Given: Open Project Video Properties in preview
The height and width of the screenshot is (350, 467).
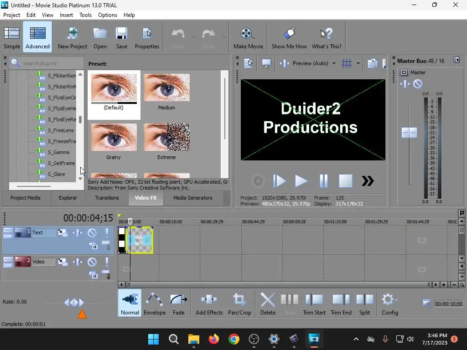Looking at the screenshot, I should (x=248, y=63).
